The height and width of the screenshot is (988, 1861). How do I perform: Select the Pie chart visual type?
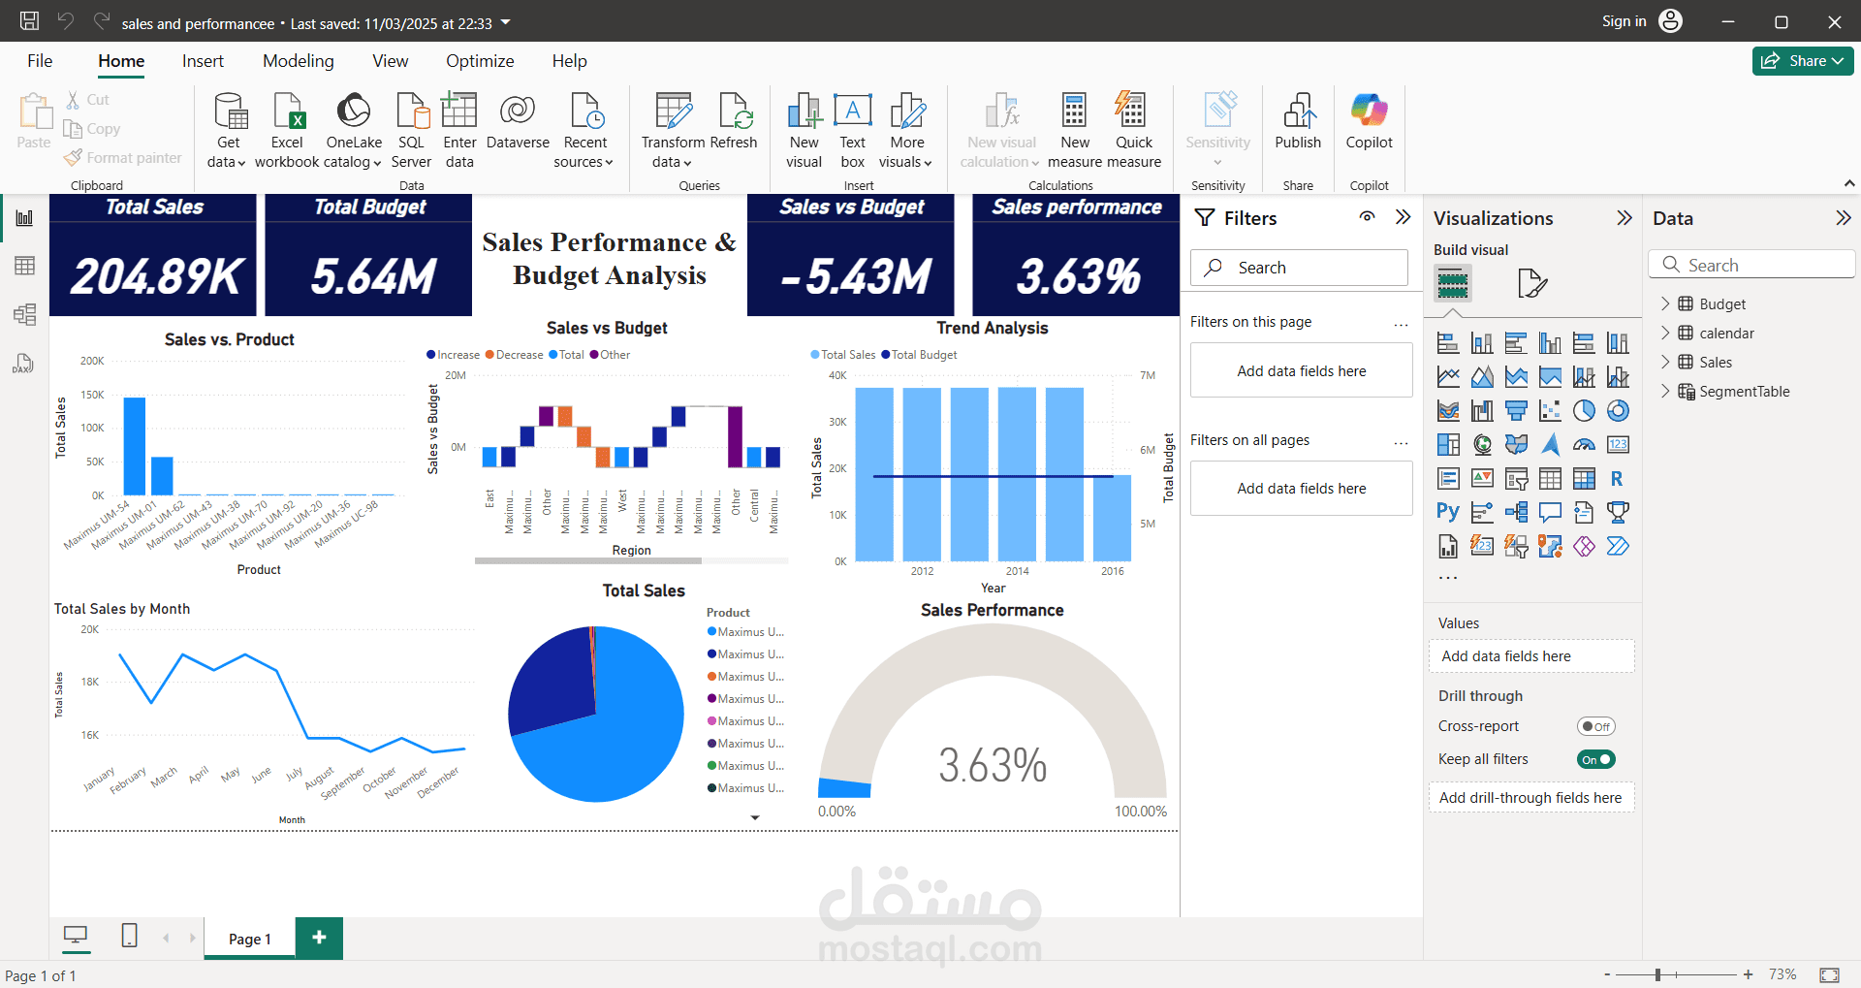click(1584, 411)
